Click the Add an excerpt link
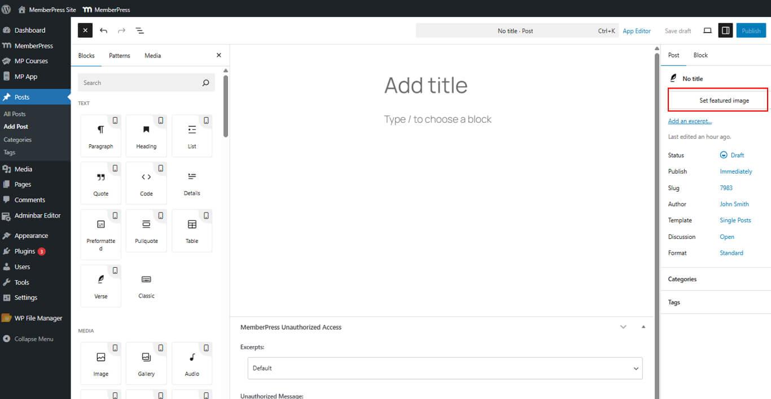 [690, 121]
